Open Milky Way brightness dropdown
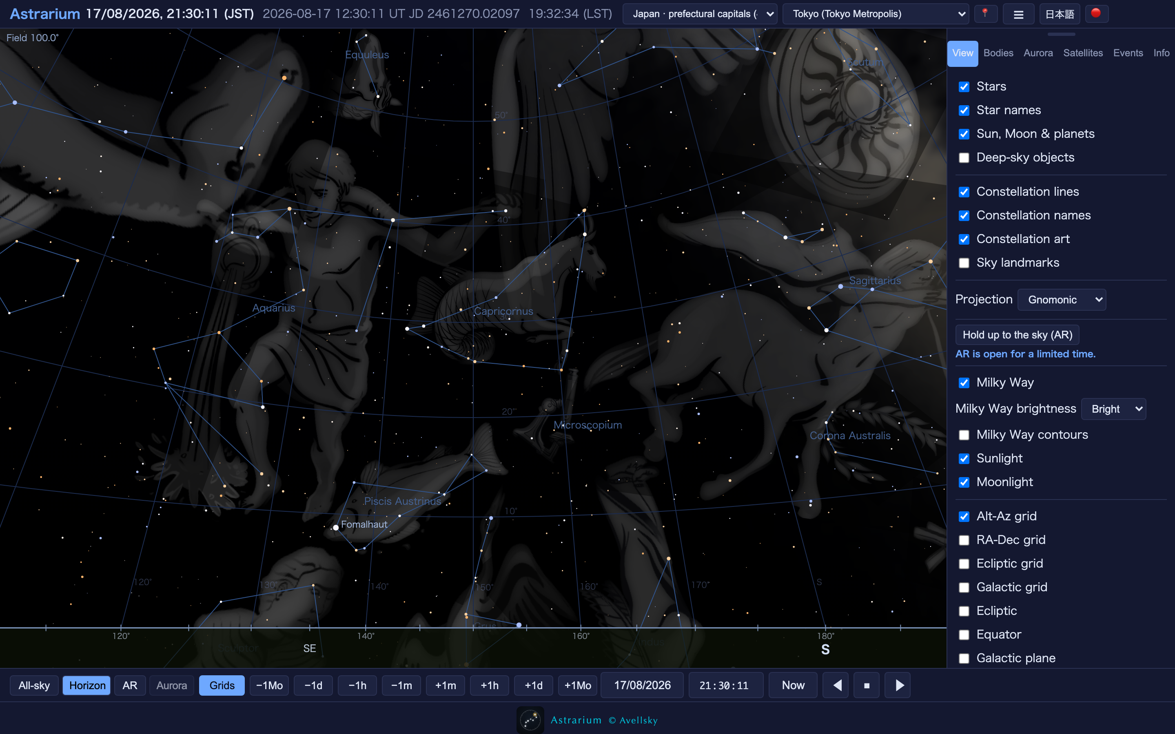Screen dimensions: 1175x734 click(1113, 409)
